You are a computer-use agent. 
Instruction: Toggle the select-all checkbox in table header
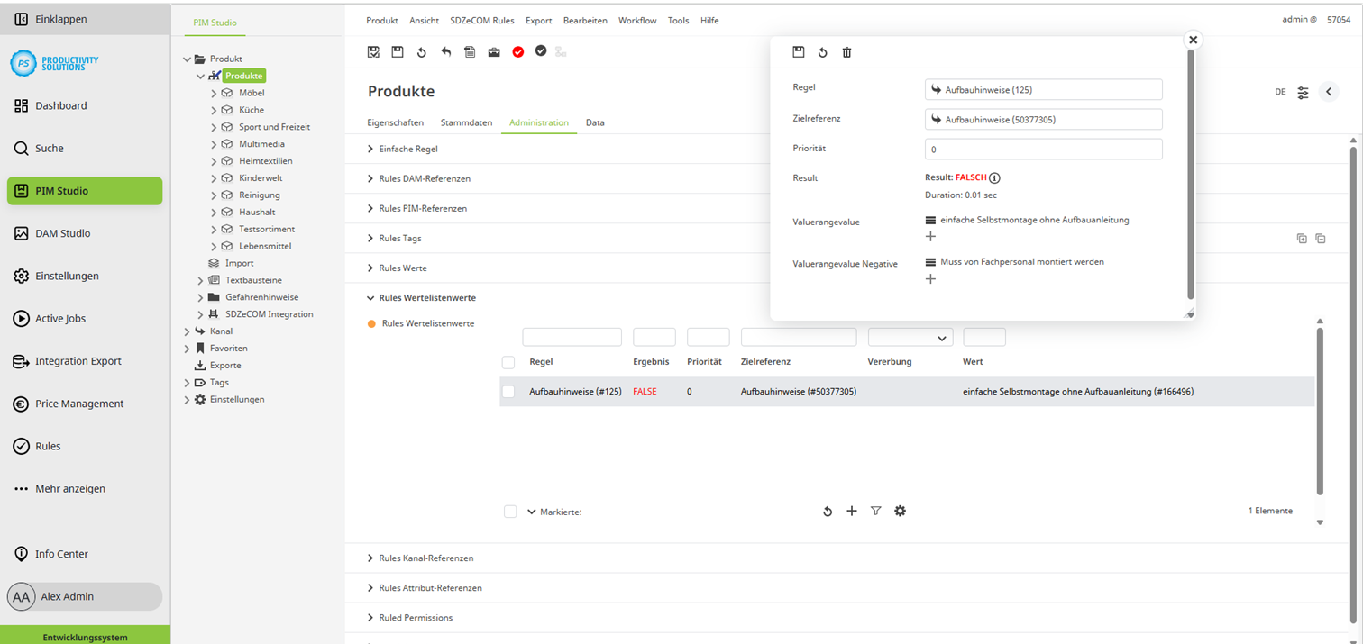tap(508, 362)
